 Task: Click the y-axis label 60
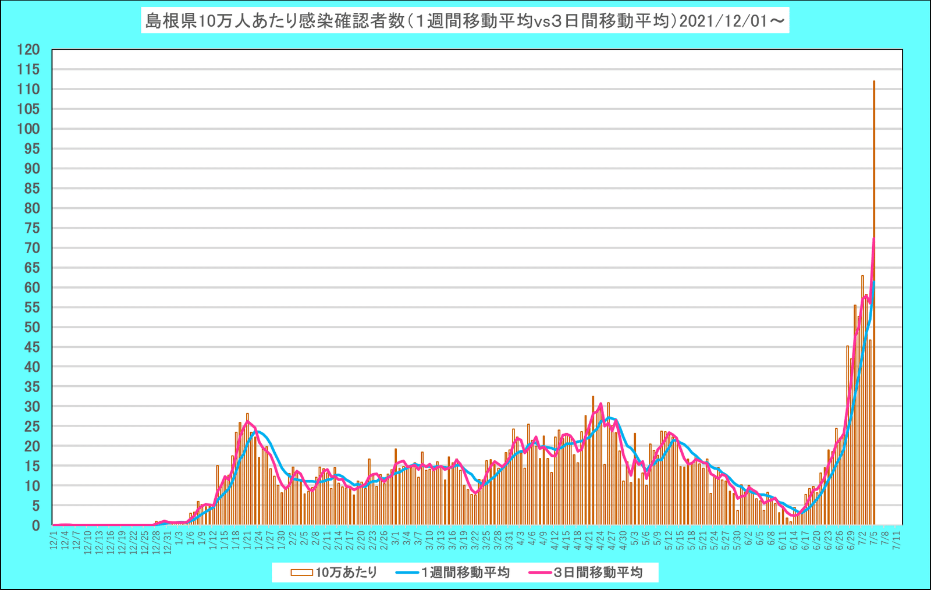point(32,287)
